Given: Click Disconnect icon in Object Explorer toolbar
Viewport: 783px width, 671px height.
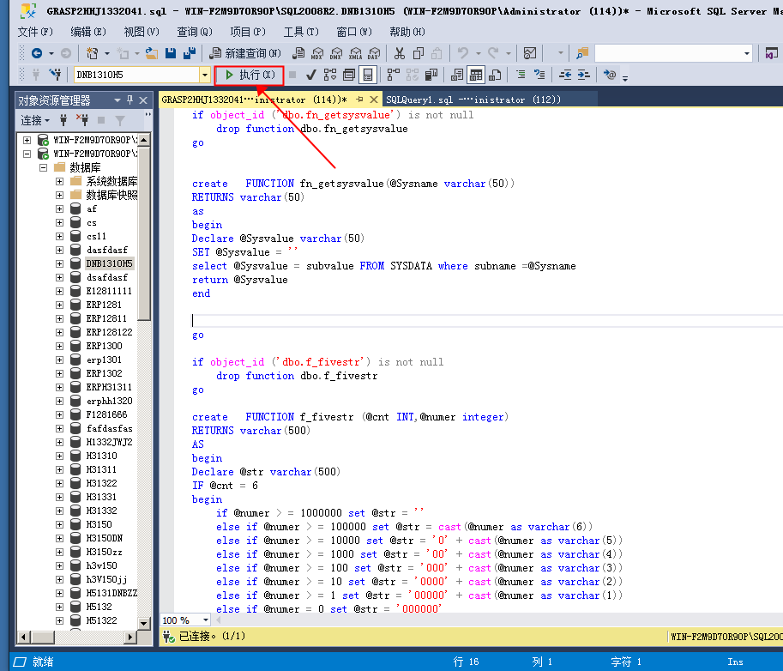Looking at the screenshot, I should point(83,120).
